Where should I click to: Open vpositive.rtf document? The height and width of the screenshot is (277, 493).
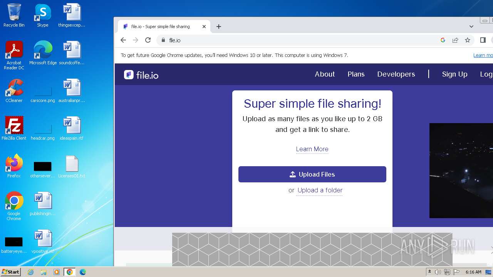click(x=43, y=242)
